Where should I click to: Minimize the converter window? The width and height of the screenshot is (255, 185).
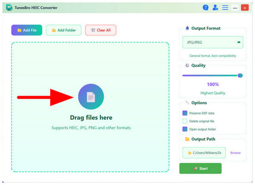coord(235,8)
